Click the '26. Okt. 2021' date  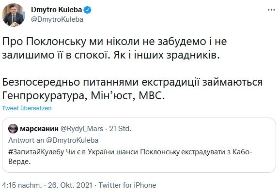70,185
